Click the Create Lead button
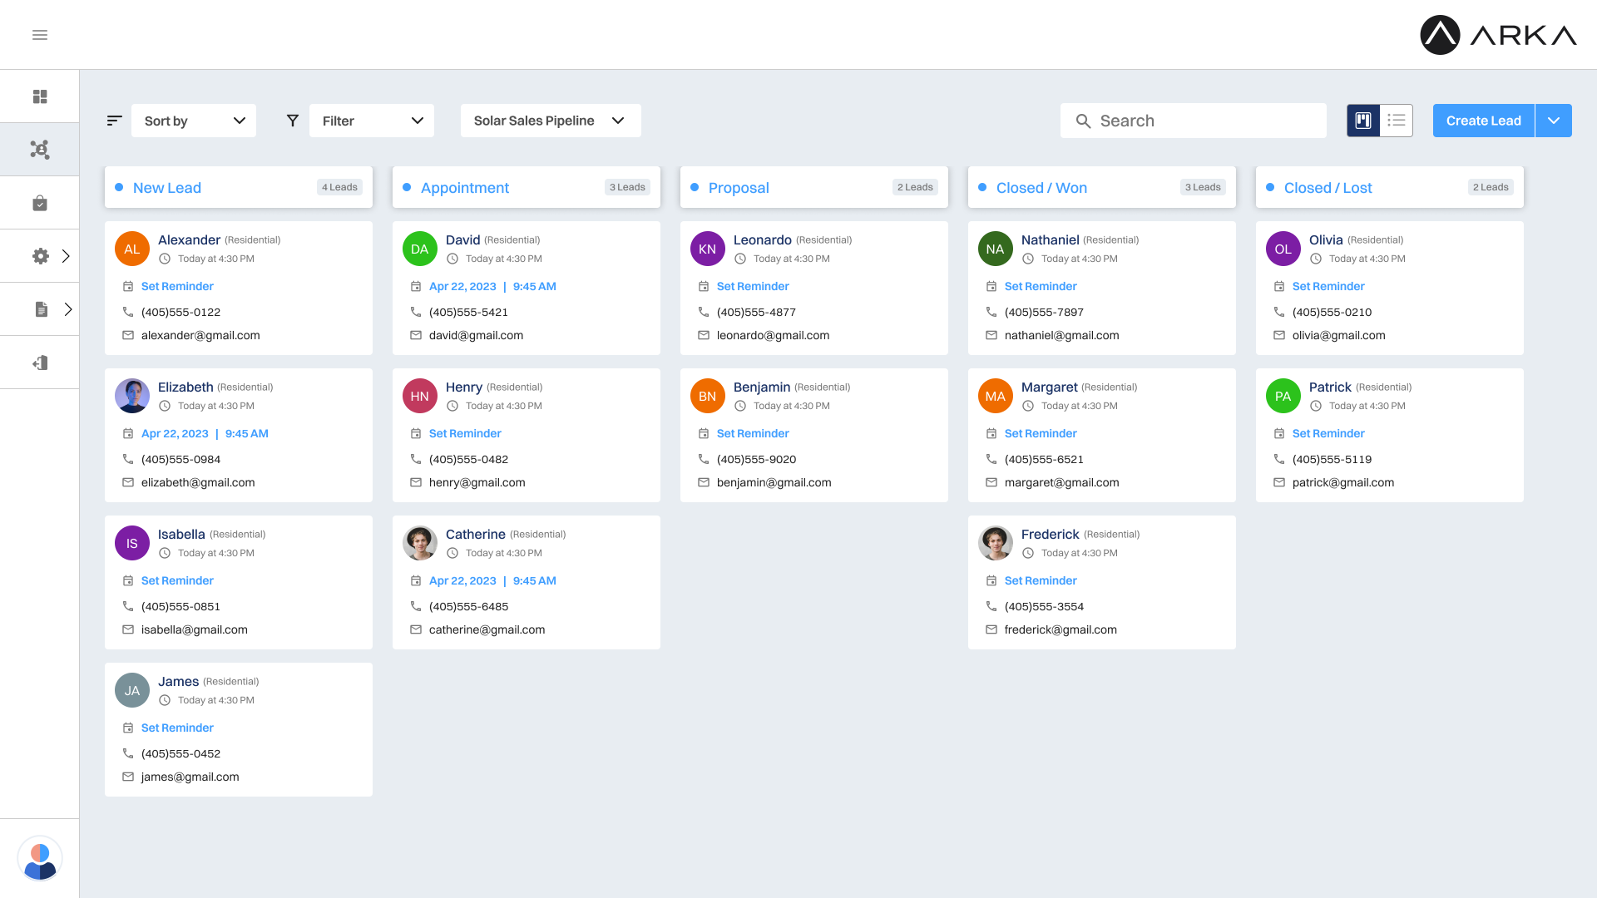 (x=1483, y=121)
